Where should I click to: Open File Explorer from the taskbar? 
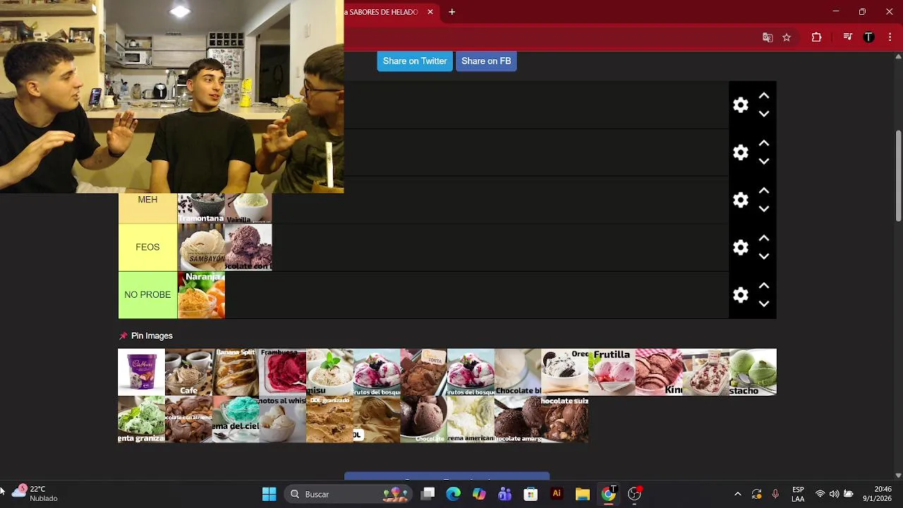[582, 494]
